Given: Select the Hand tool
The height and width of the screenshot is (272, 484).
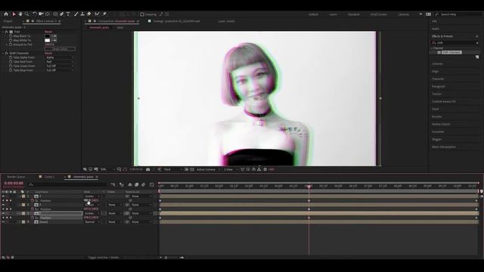Looking at the screenshot, I should pos(20,14).
